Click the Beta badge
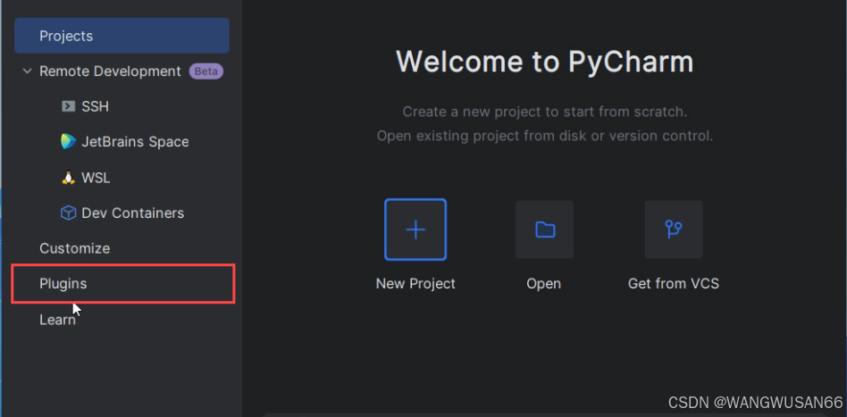Screen dimensions: 847x417 click(x=205, y=71)
